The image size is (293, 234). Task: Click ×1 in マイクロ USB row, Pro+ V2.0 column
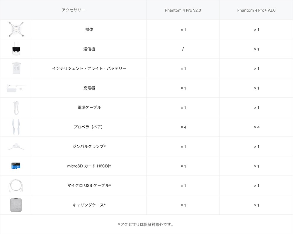click(256, 186)
